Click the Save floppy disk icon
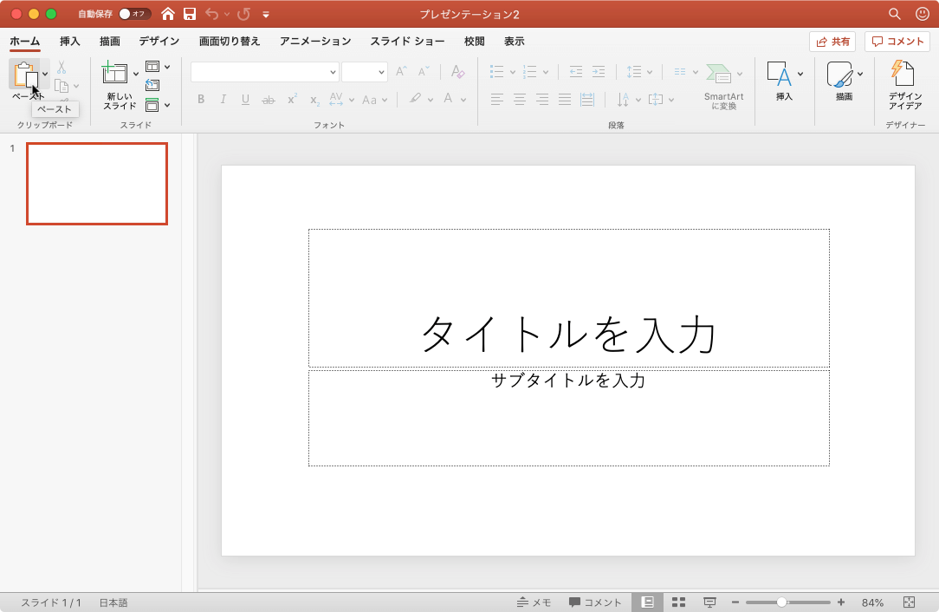 pos(190,14)
